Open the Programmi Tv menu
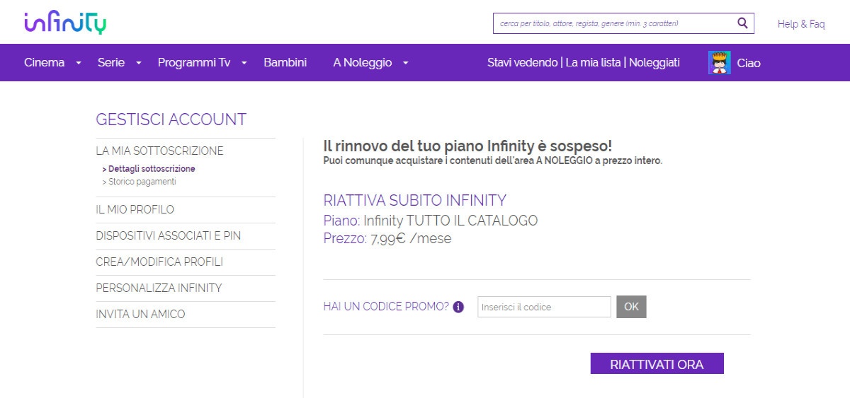 [194, 63]
